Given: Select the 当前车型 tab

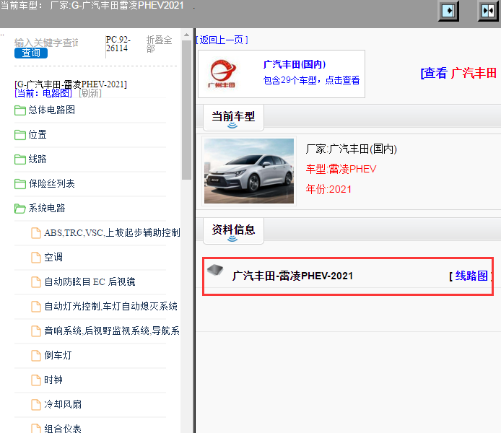Looking at the screenshot, I should pyautogui.click(x=233, y=117).
